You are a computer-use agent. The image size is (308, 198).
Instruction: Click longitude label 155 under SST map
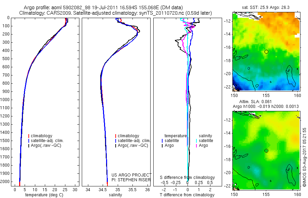coord(266,96)
